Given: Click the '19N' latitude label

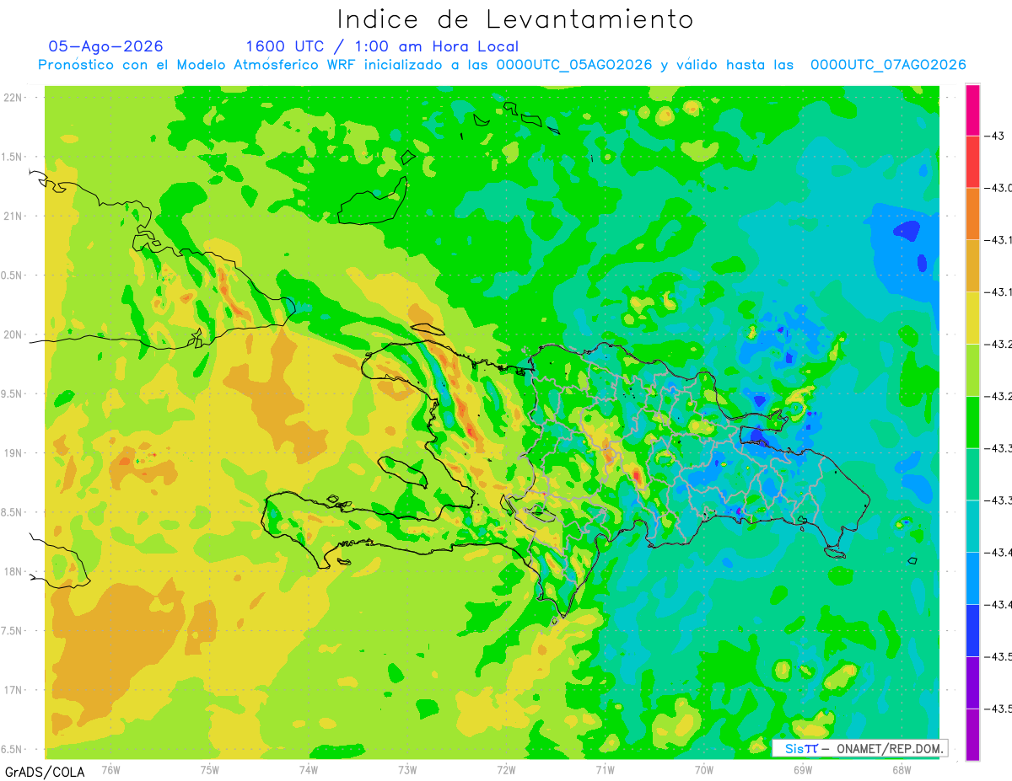Looking at the screenshot, I should pyautogui.click(x=13, y=453).
